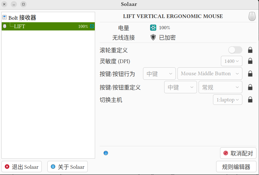Click the battery status icon next to 电量
The width and height of the screenshot is (259, 175).
pyautogui.click(x=153, y=27)
